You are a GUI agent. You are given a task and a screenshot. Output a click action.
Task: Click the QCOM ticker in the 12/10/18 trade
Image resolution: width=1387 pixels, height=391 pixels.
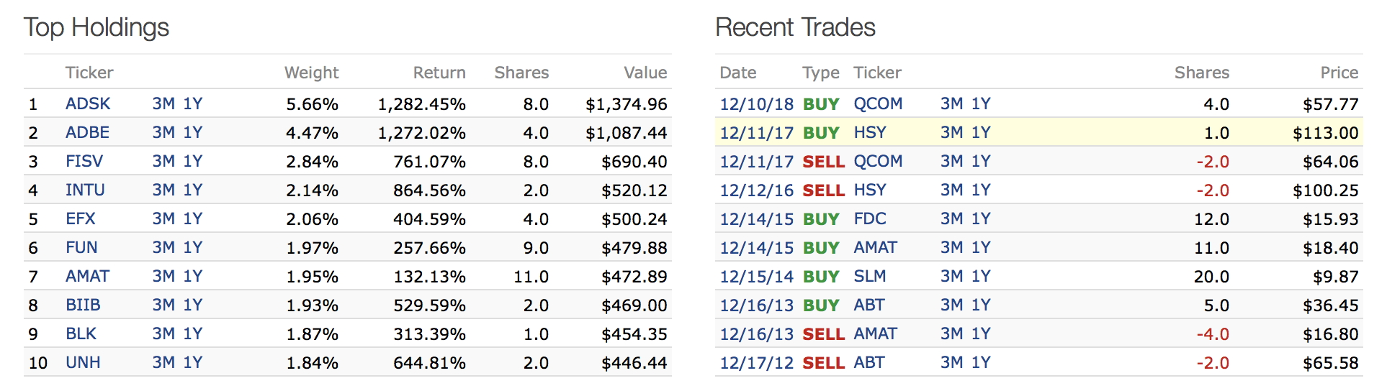coord(878,104)
